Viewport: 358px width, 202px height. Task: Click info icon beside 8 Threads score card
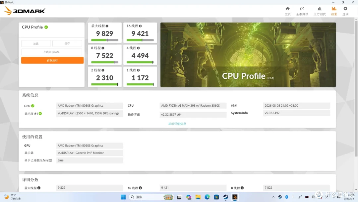tap(103, 48)
